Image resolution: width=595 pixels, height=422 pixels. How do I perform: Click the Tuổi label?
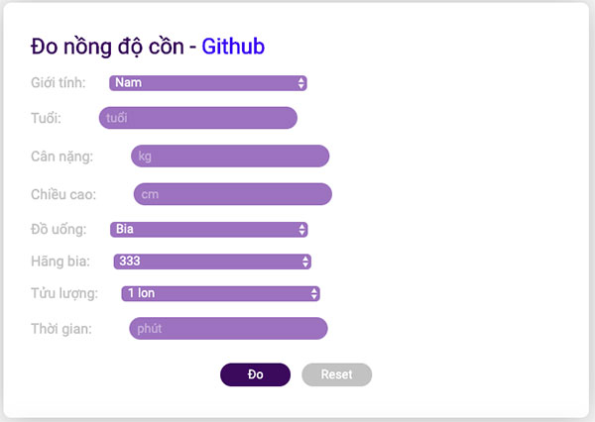coord(46,119)
